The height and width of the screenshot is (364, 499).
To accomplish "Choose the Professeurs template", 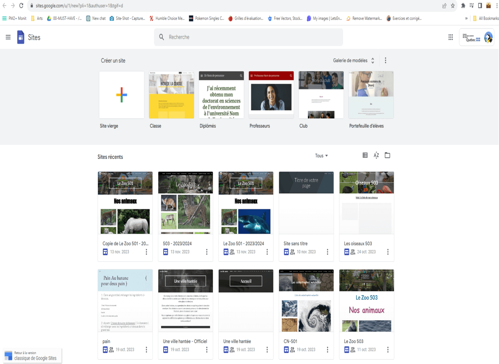I will (x=271, y=95).
